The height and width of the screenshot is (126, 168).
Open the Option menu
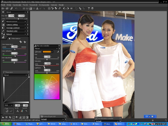click(x=54, y=5)
